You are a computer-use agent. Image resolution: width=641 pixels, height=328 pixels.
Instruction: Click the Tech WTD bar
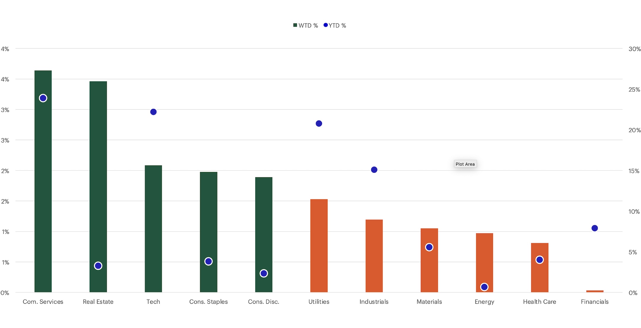(153, 228)
